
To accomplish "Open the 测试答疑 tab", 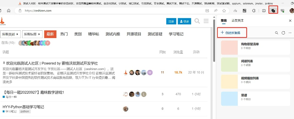I will [155, 34].
